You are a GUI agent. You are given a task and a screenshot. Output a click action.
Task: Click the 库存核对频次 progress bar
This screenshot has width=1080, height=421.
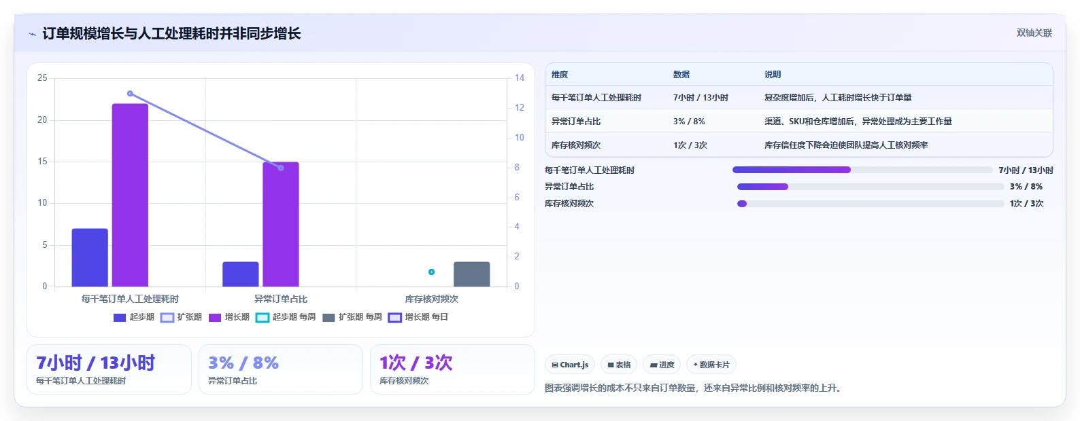point(871,204)
